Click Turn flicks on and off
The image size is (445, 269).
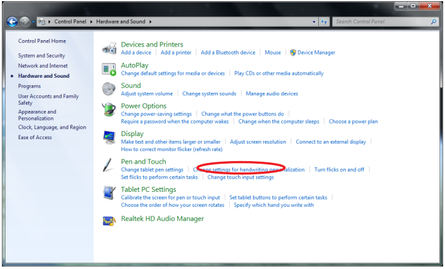tap(339, 169)
